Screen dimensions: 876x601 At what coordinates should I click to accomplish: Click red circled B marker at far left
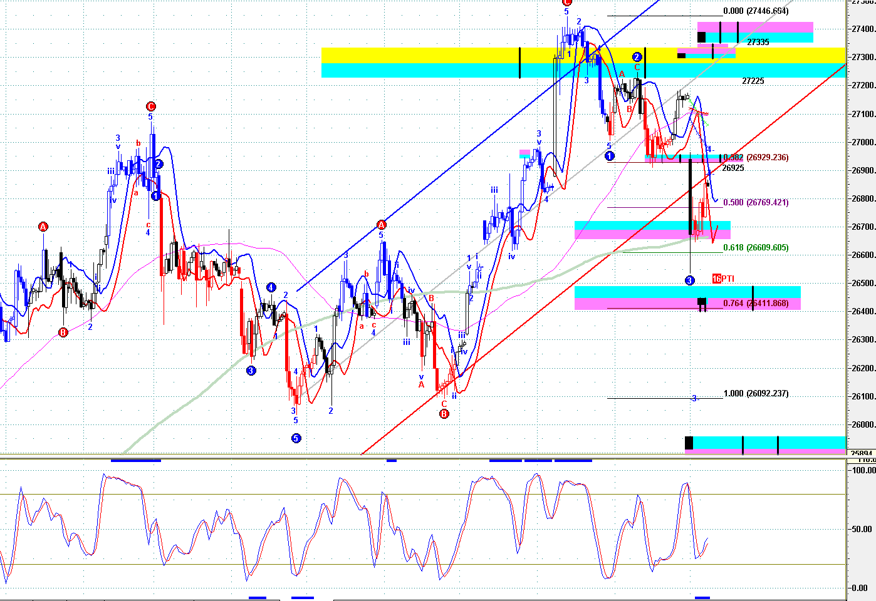(x=63, y=332)
